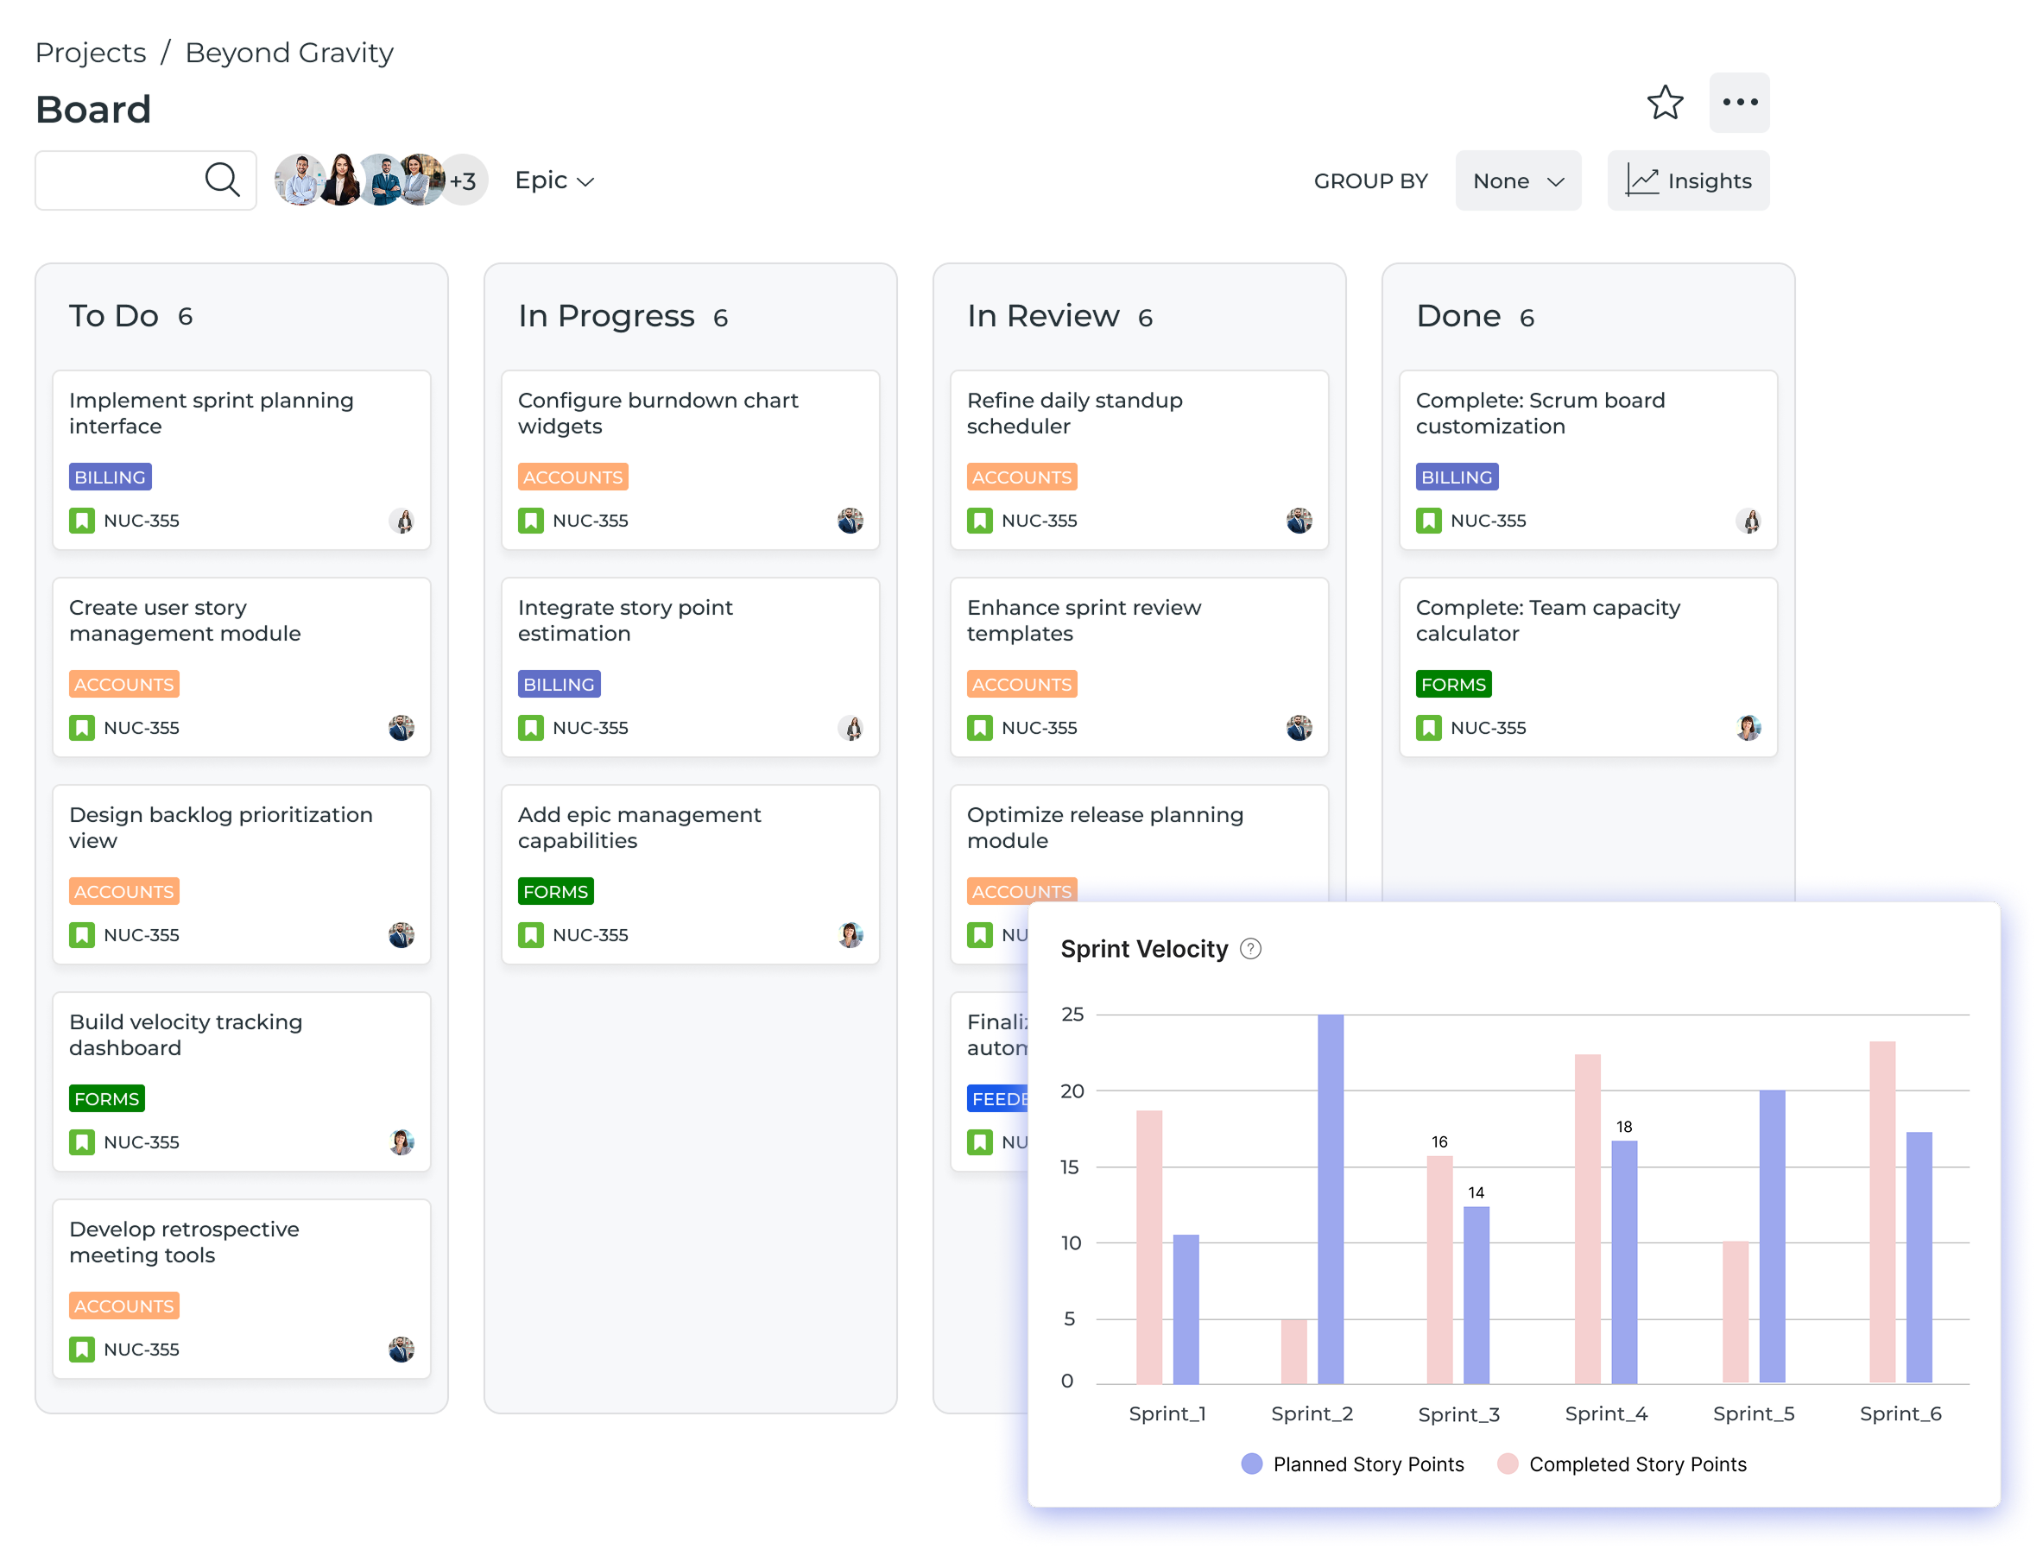The image size is (2036, 1549).
Task: Open the board options ellipsis menu
Action: click(1739, 103)
